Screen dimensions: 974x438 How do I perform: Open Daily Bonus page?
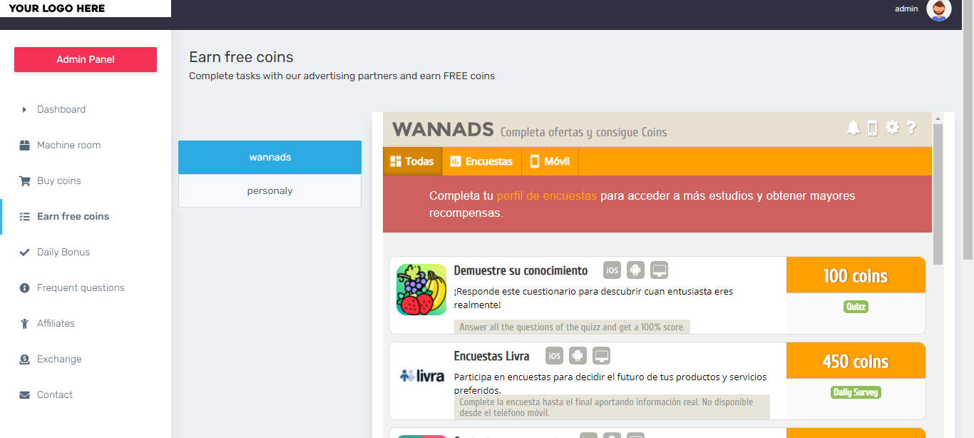pyautogui.click(x=63, y=252)
